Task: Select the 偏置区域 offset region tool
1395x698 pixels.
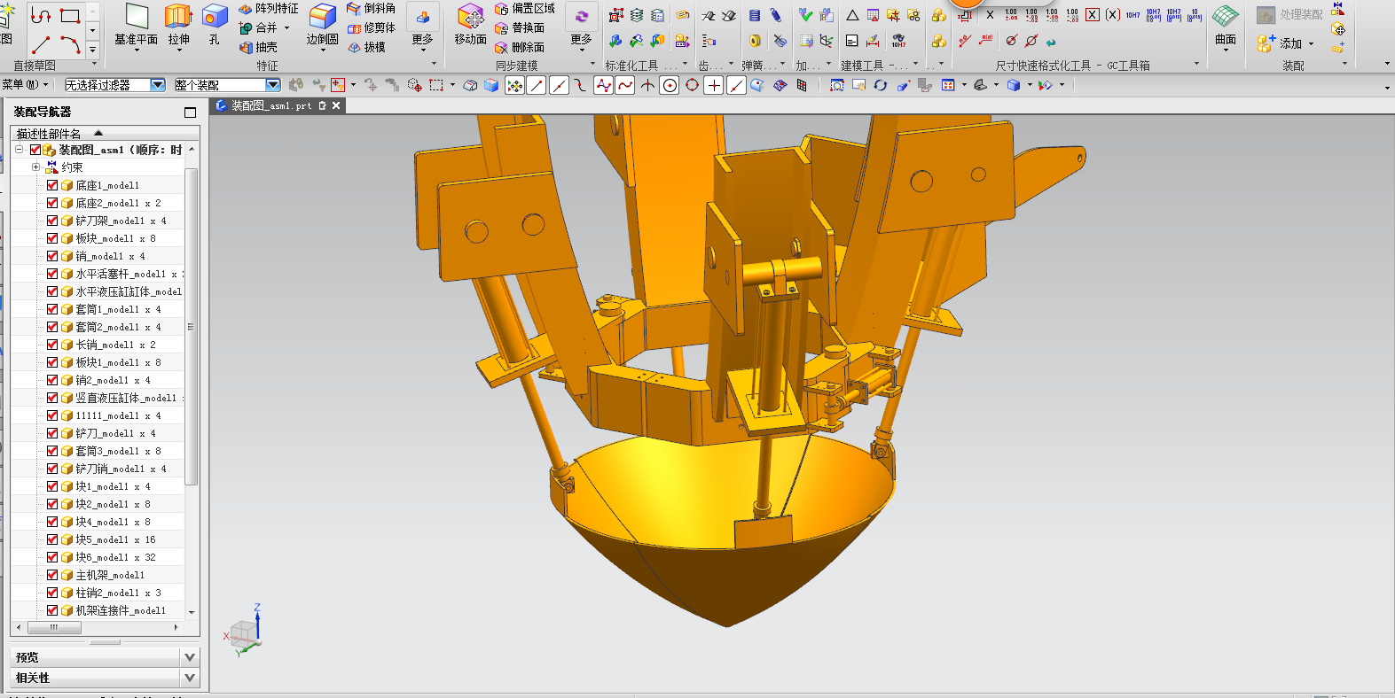Action: click(x=525, y=8)
